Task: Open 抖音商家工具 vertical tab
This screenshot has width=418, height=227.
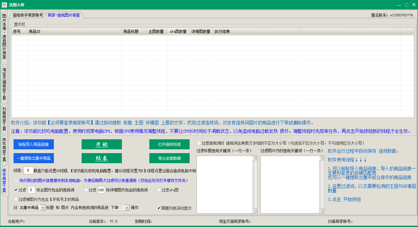Action: (x=4, y=119)
